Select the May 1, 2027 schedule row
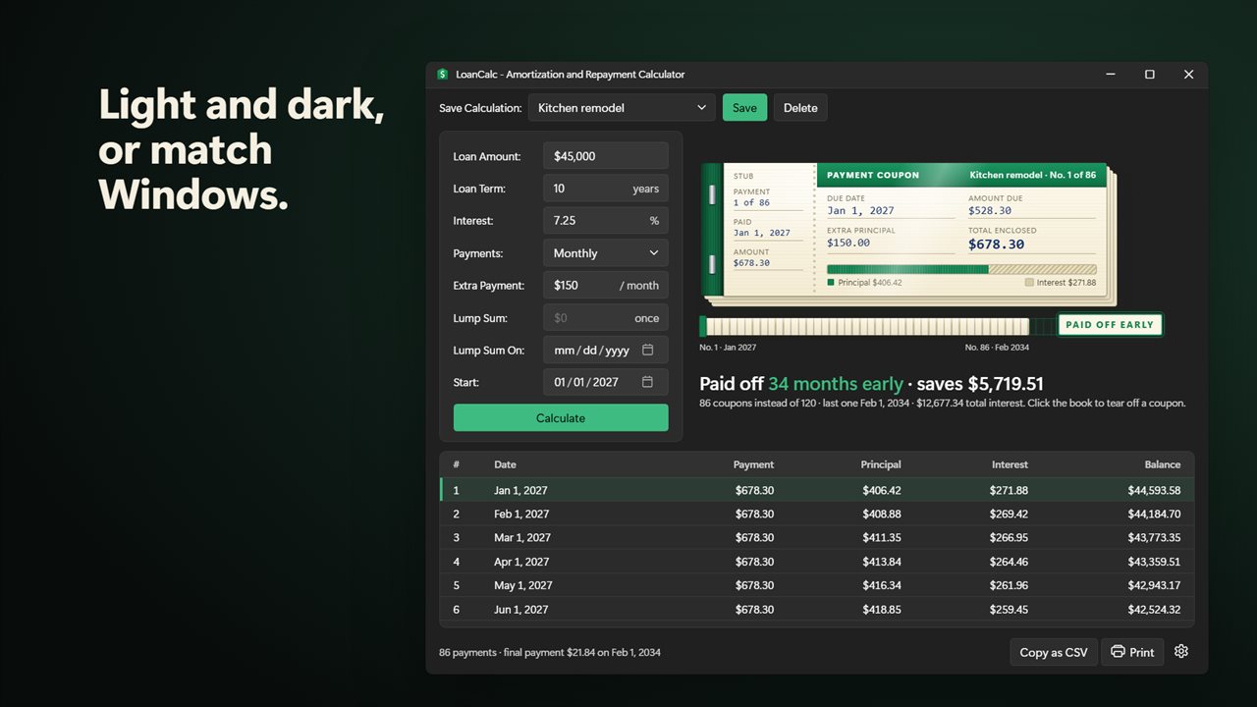The image size is (1257, 707). 817,585
